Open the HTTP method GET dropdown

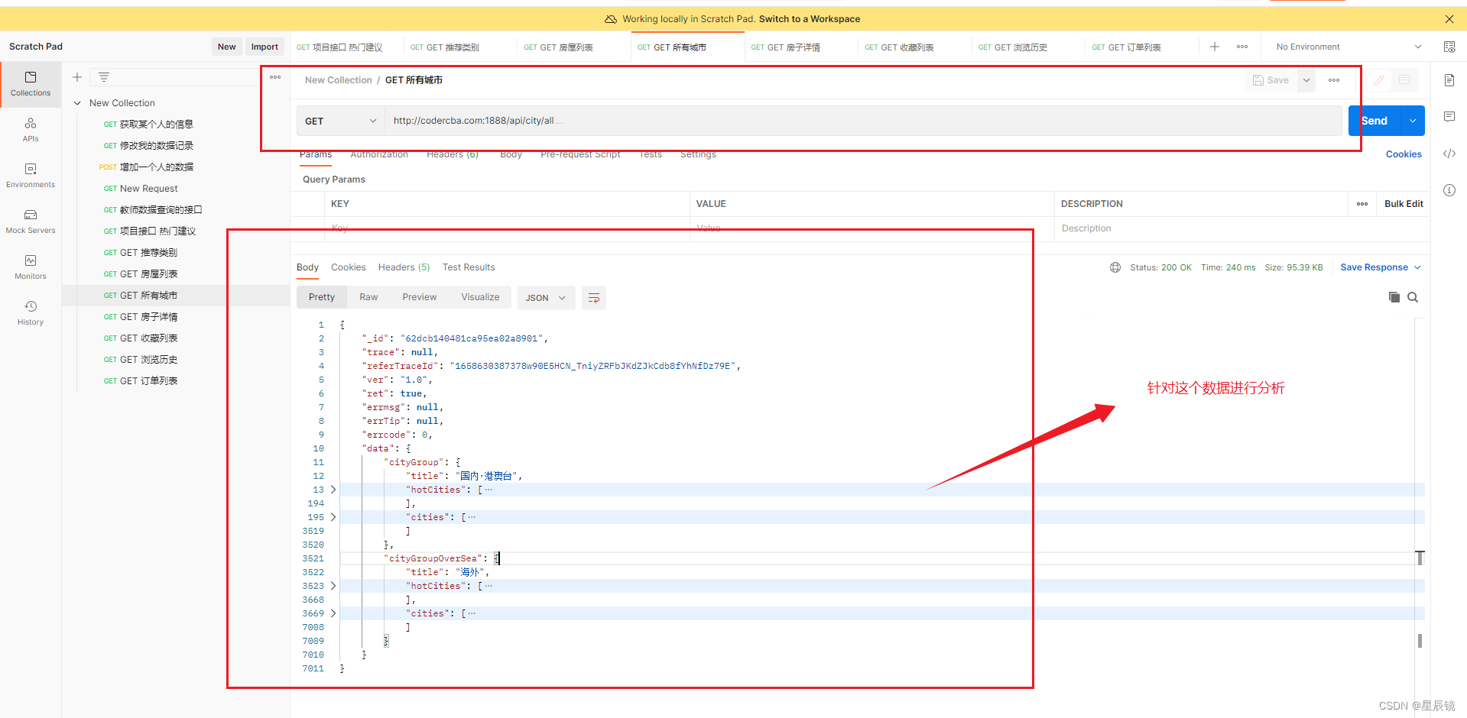340,121
